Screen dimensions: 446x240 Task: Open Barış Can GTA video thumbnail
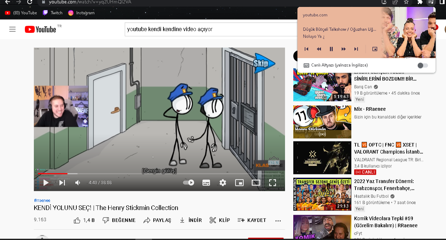322,85
